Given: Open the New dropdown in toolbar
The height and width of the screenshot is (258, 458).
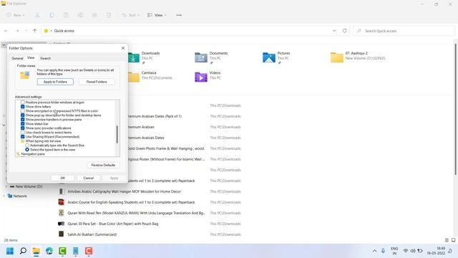Looking at the screenshot, I should 16,15.
